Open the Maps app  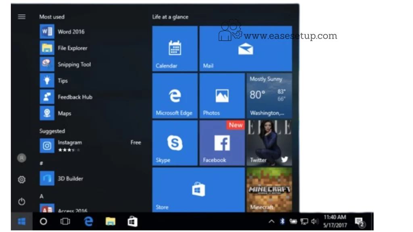91,113
